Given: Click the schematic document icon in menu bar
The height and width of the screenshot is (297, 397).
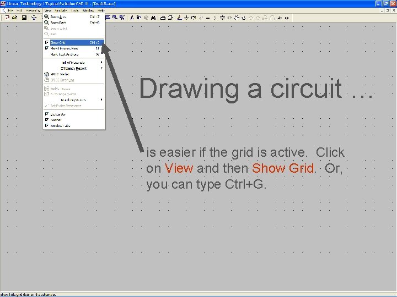Looking at the screenshot, I should (3, 10).
